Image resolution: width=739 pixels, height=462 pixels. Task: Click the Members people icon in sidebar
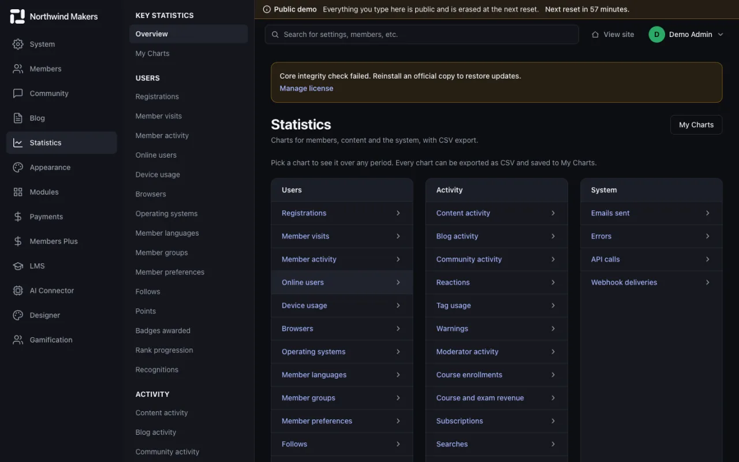coord(18,69)
